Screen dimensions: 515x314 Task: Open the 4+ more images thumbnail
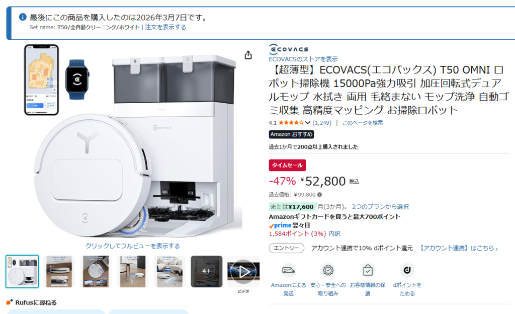pyautogui.click(x=206, y=271)
